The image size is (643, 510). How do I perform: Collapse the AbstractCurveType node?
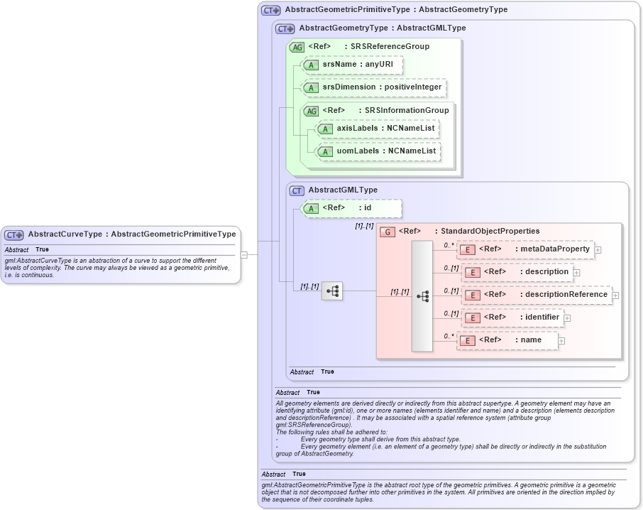pos(244,255)
